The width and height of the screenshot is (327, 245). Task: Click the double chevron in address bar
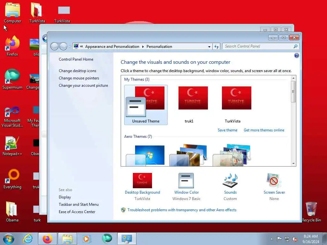[81, 47]
